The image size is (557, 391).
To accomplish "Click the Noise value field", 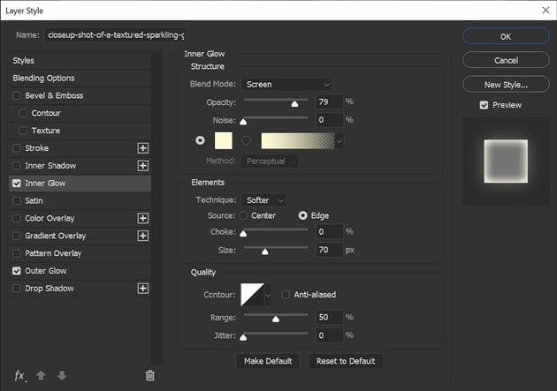I will 329,120.
